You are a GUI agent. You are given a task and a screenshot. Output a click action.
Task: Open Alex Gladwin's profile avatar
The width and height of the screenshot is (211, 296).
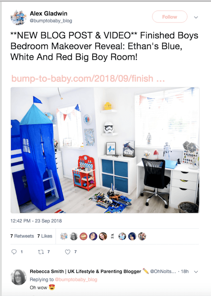pyautogui.click(x=18, y=17)
